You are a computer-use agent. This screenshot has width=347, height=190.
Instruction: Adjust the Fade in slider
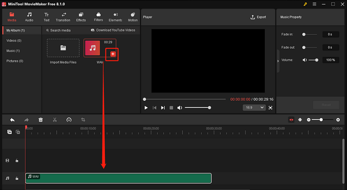(310, 34)
